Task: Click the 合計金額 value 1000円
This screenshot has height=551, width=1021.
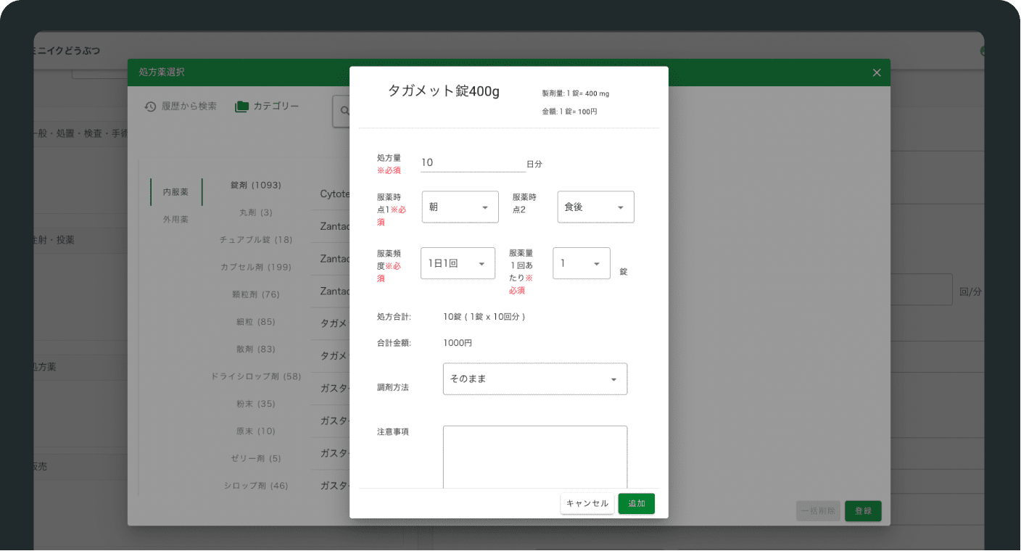Action: (x=458, y=343)
